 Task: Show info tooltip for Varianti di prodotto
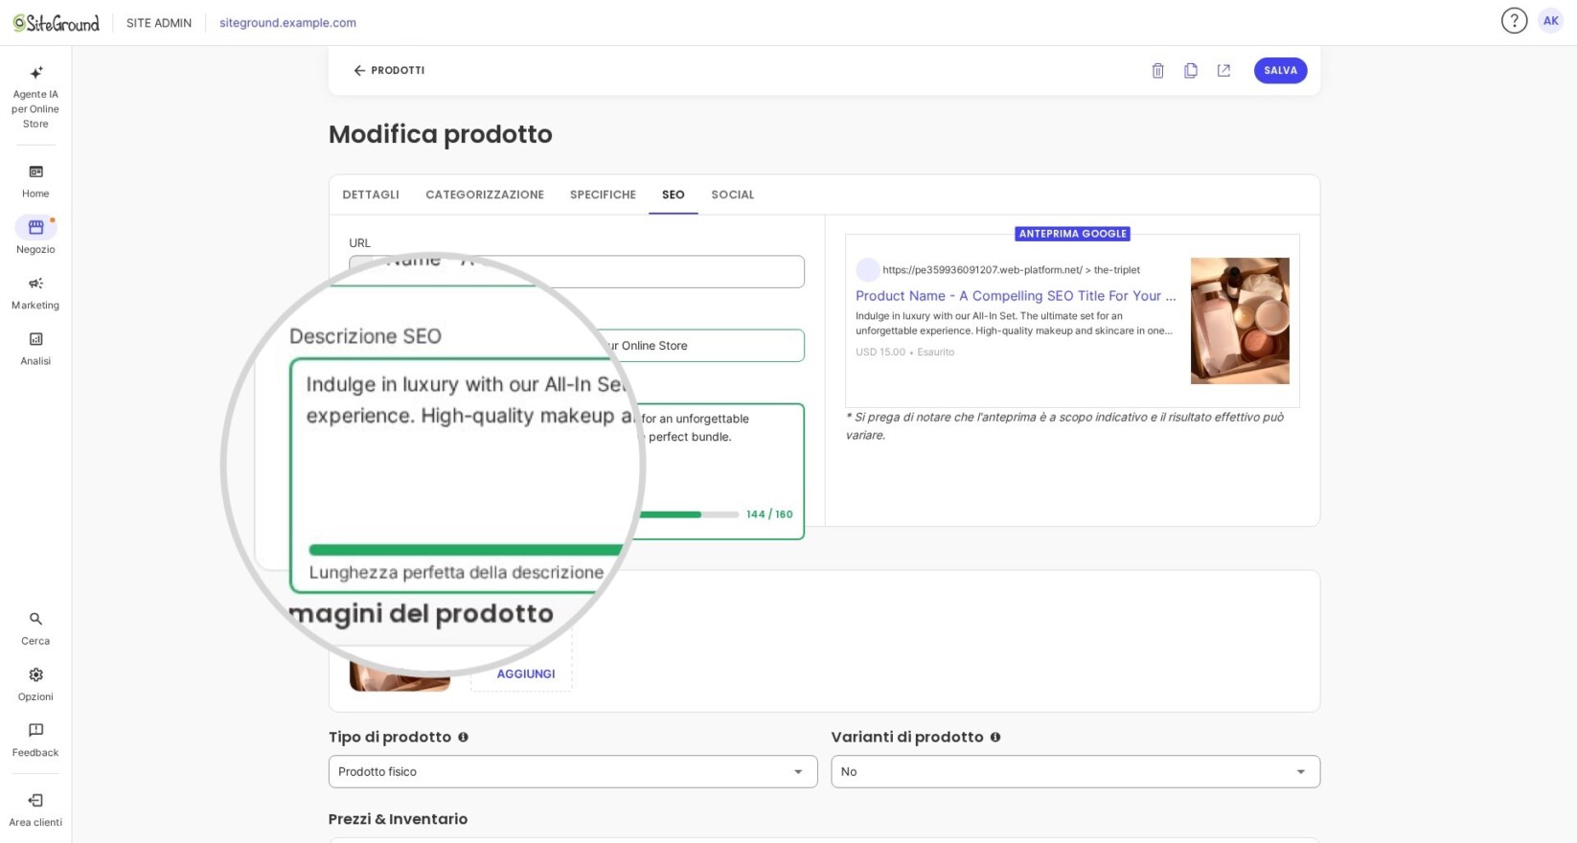tap(995, 737)
